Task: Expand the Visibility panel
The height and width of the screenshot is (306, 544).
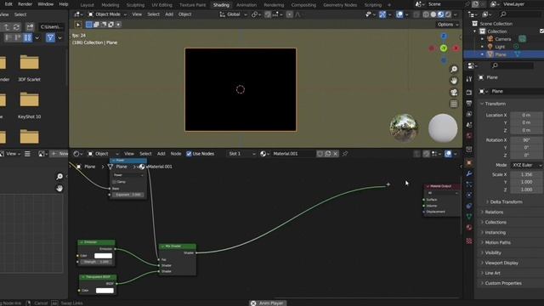Action: point(493,252)
